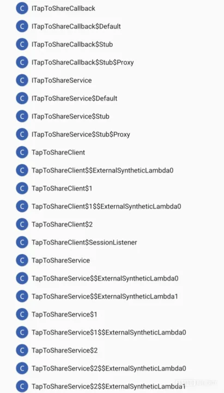The height and width of the screenshot is (393, 224).
Task: Select the class icon next to TapToShareService
Action: [22, 260]
